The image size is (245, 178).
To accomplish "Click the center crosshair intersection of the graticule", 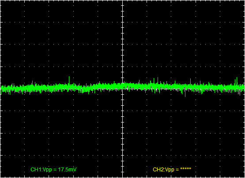I will (123, 89).
